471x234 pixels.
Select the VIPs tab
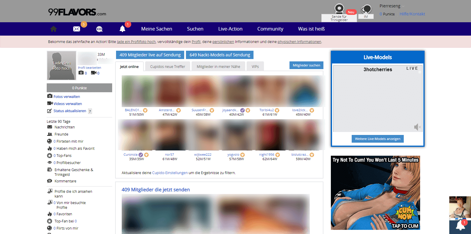(x=255, y=67)
